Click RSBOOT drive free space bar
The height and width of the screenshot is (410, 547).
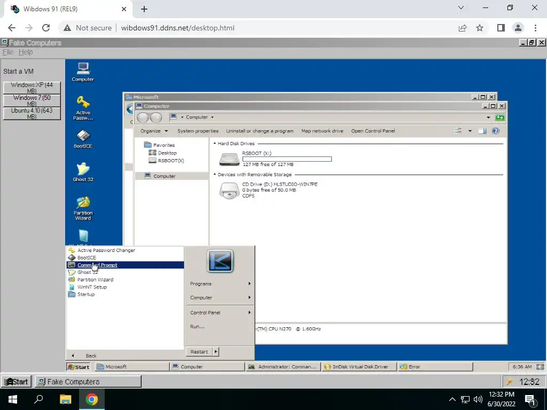pyautogui.click(x=287, y=159)
